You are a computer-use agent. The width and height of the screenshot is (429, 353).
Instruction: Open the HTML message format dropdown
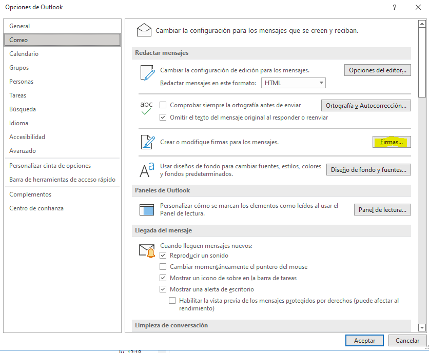coord(294,83)
